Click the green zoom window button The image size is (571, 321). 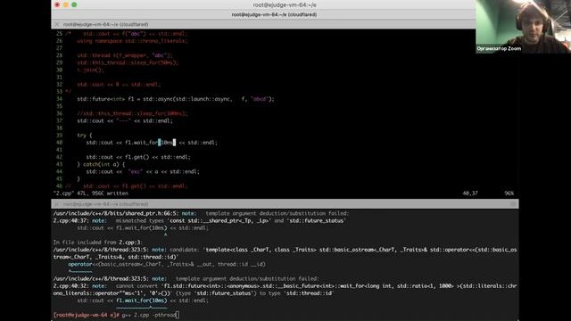pyautogui.click(x=74, y=4)
